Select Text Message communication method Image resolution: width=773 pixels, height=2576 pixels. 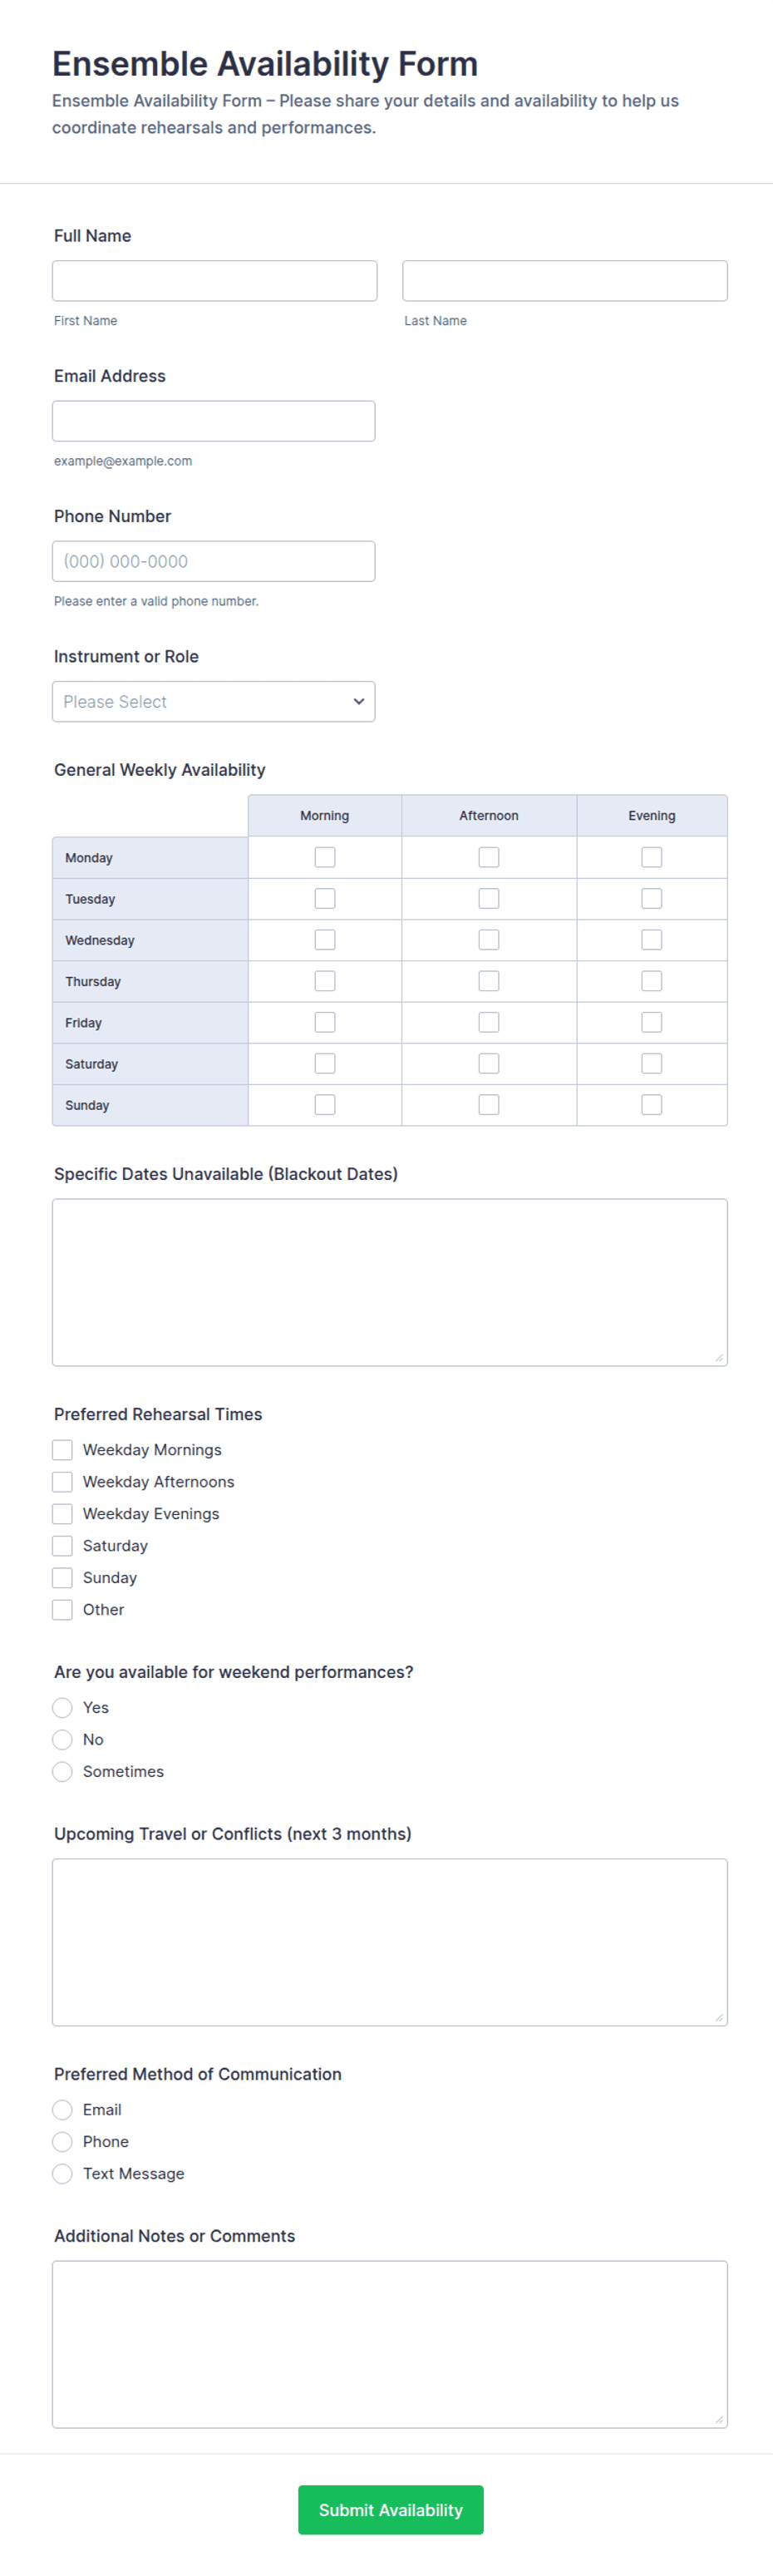(62, 2173)
